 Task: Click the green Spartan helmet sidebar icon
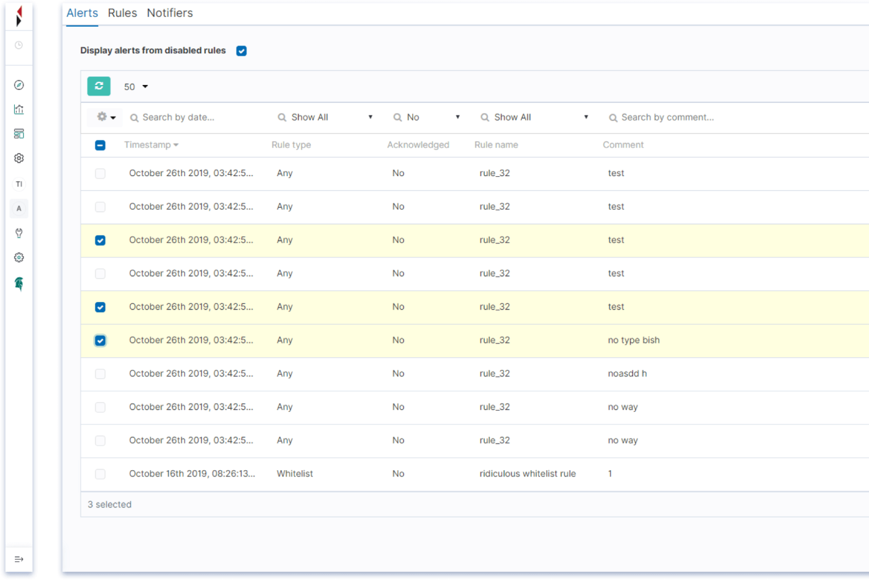point(19,283)
